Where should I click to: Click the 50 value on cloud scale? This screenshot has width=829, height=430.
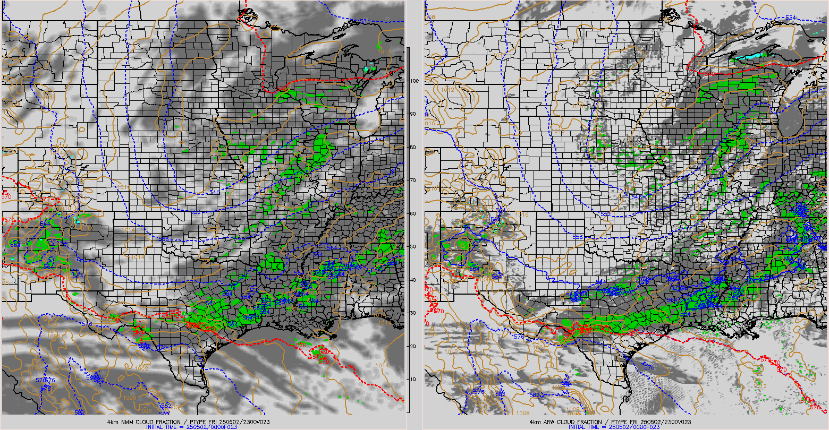(413, 247)
